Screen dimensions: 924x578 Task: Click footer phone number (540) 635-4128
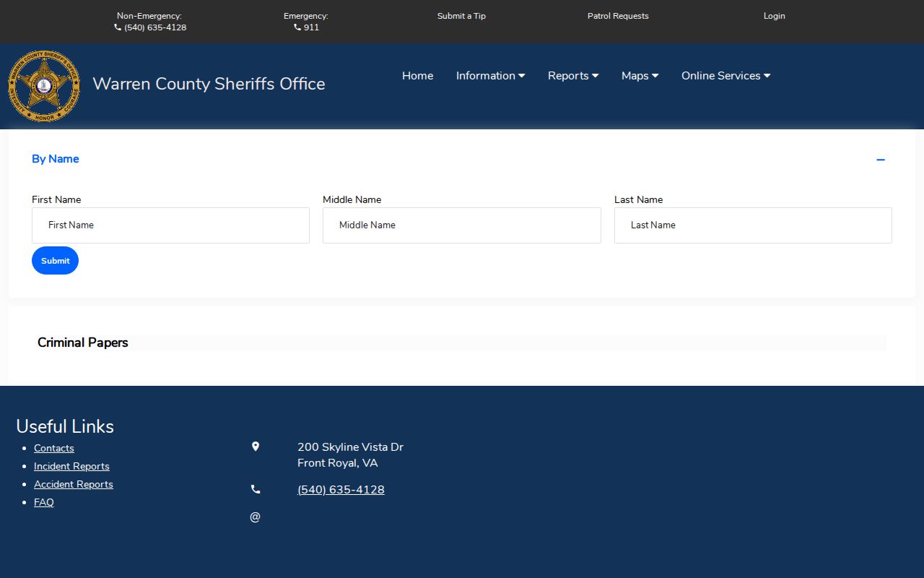click(341, 490)
